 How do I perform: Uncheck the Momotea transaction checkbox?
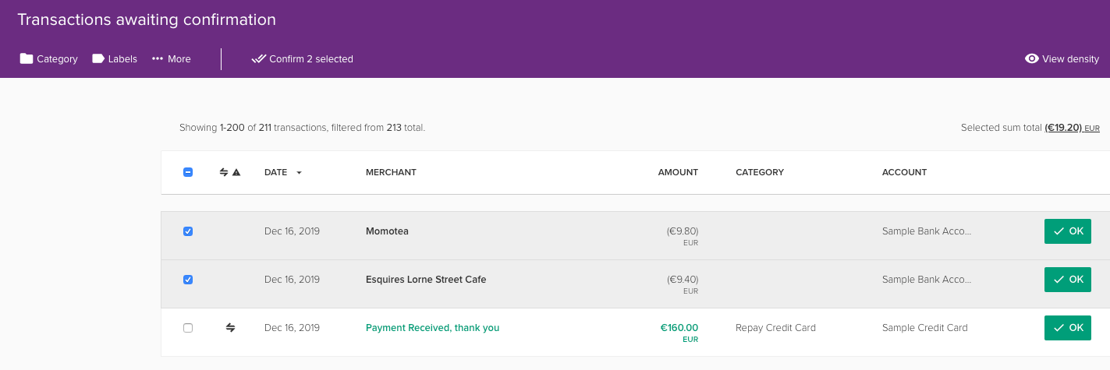pos(188,231)
